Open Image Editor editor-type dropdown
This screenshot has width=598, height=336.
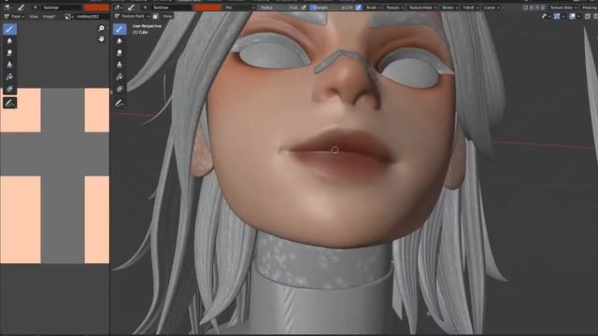coord(7,7)
